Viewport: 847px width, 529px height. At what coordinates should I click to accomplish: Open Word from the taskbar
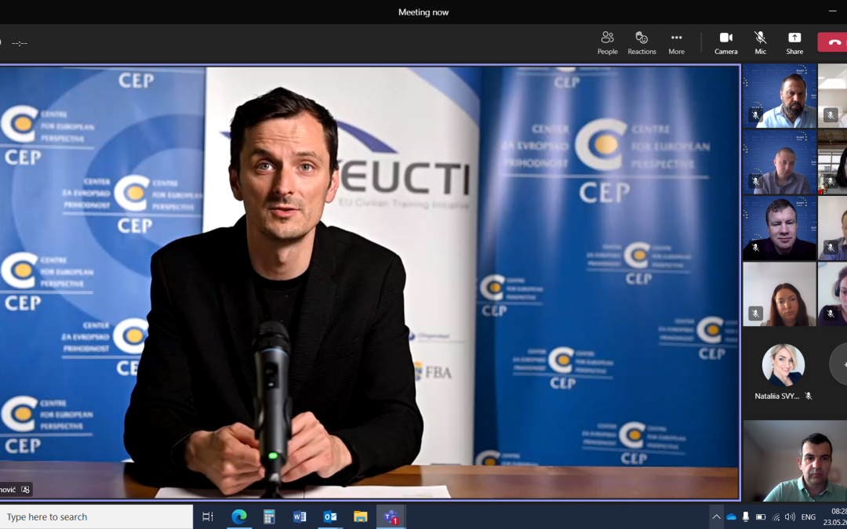coord(300,516)
